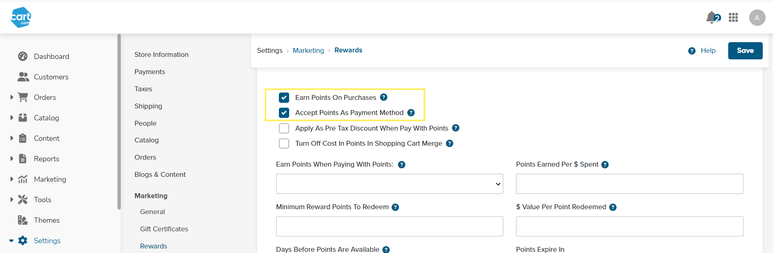Show help for Days Before Points Are Available
The image size is (773, 253).
pos(386,249)
